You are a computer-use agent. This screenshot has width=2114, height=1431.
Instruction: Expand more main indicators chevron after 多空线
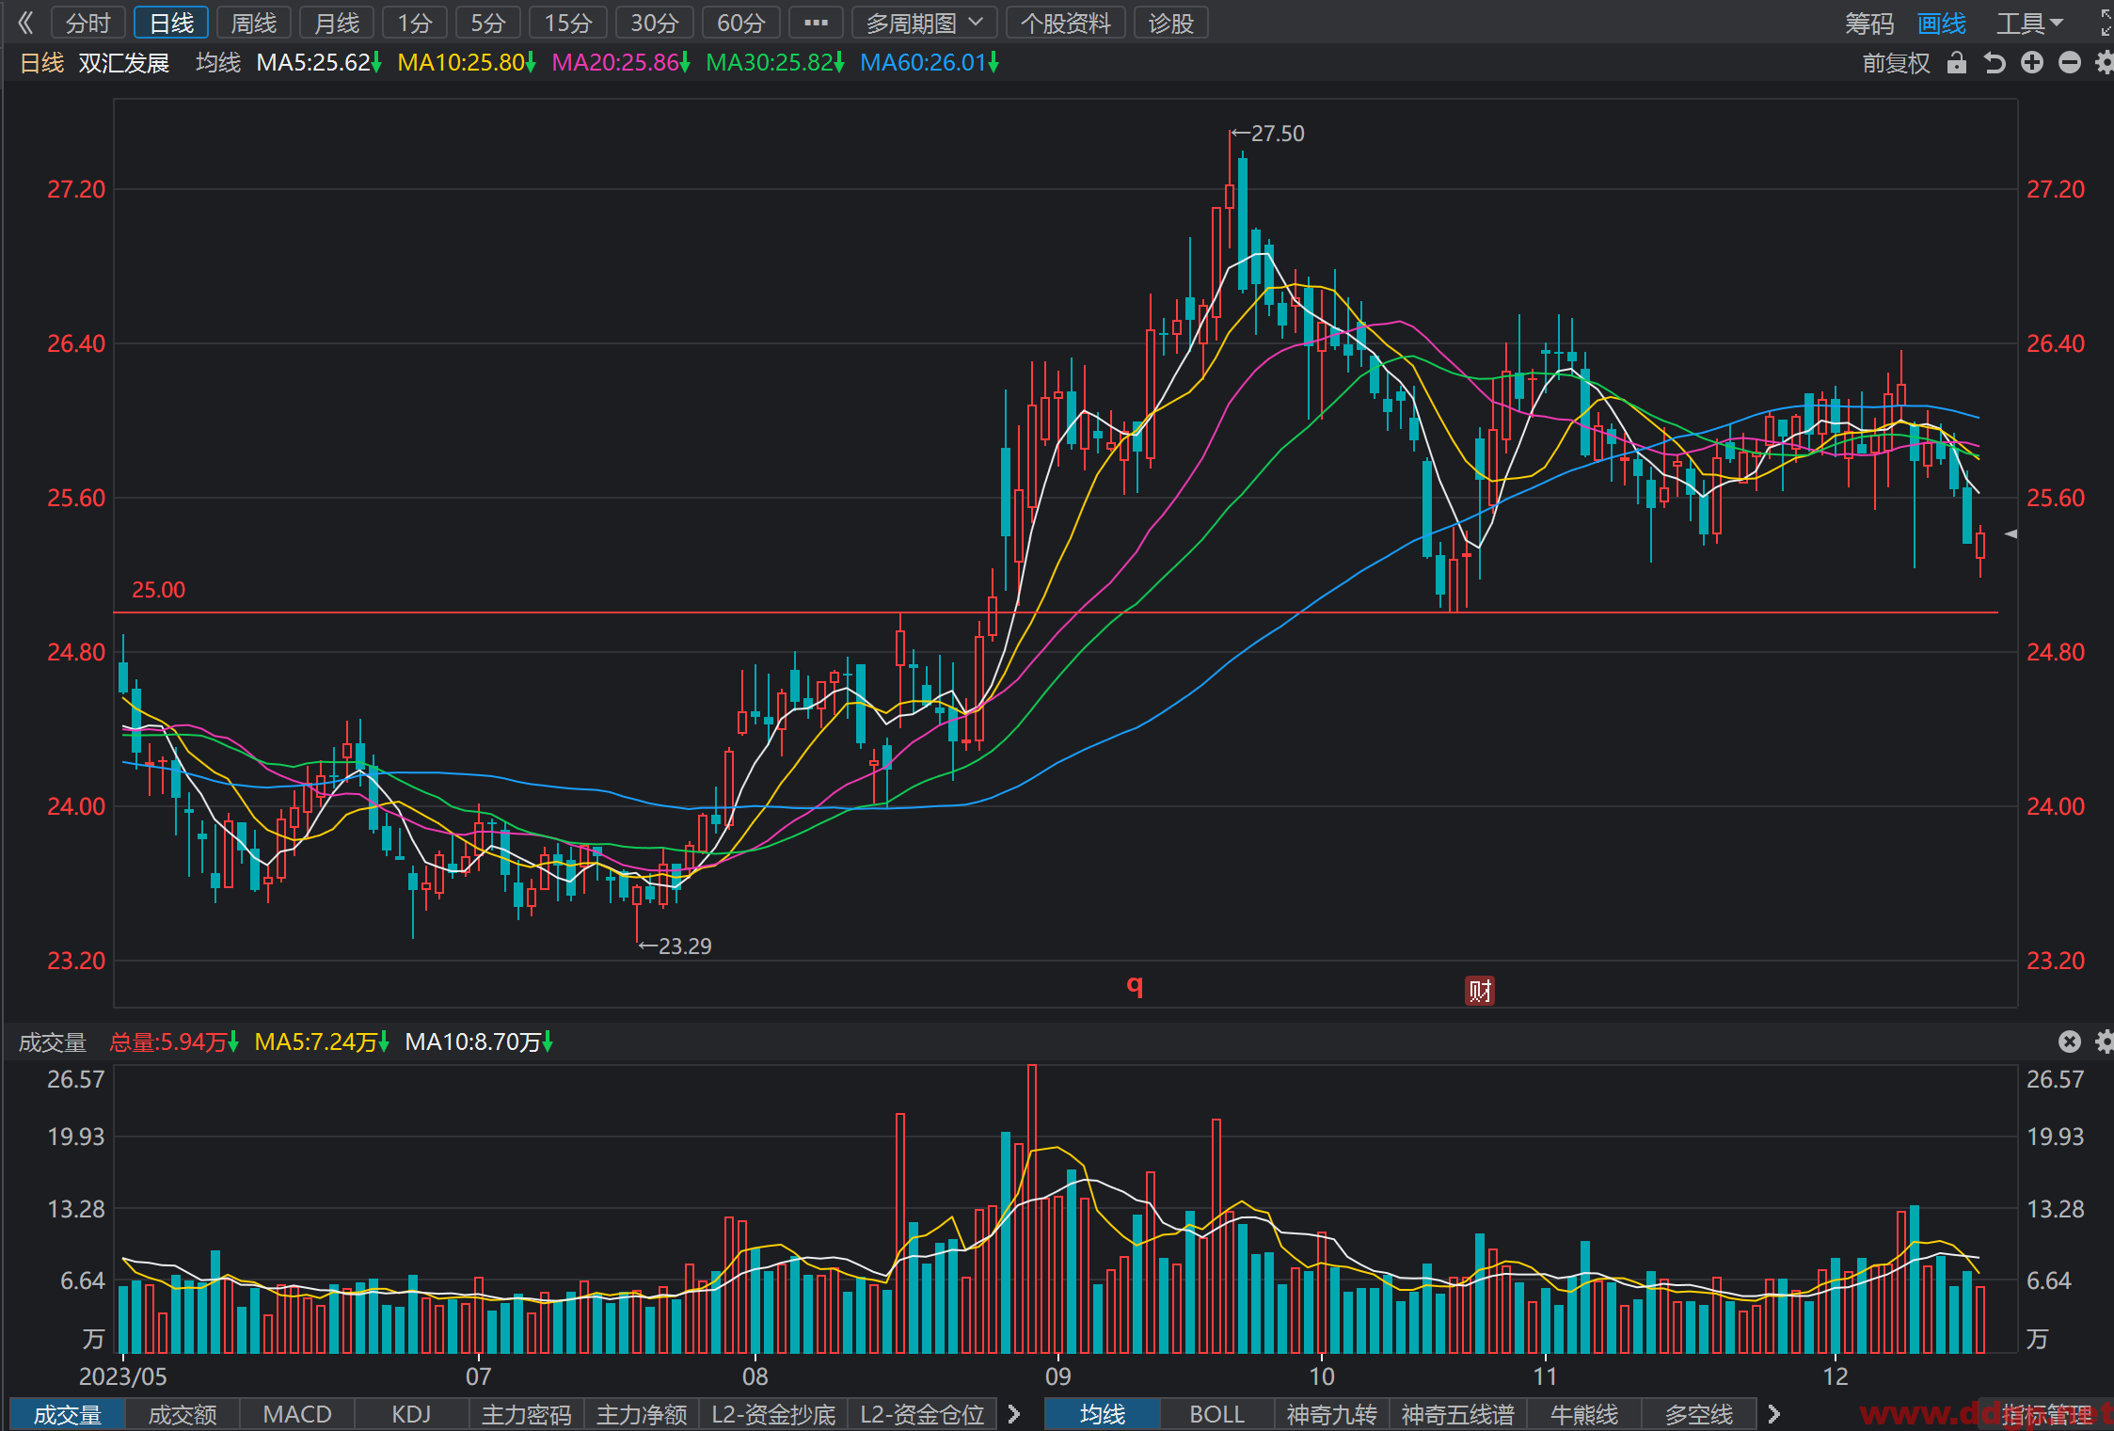pyautogui.click(x=1773, y=1414)
